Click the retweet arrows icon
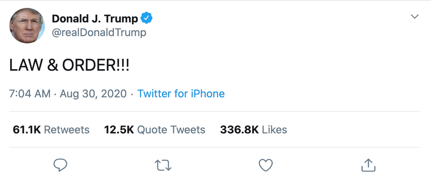Screen dimensions: 431x181 (163, 165)
